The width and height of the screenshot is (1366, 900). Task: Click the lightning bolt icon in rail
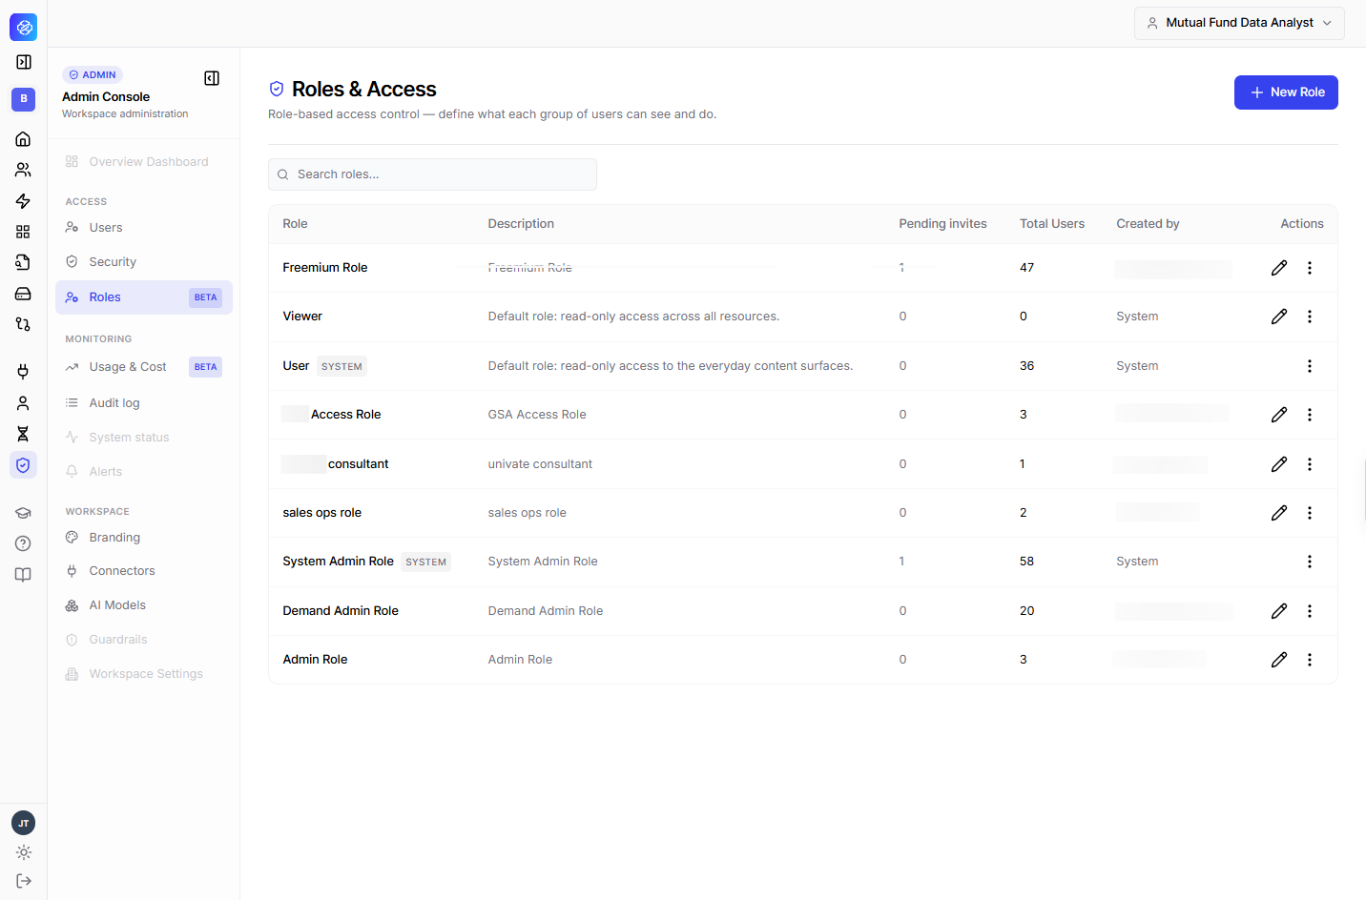[x=23, y=201]
